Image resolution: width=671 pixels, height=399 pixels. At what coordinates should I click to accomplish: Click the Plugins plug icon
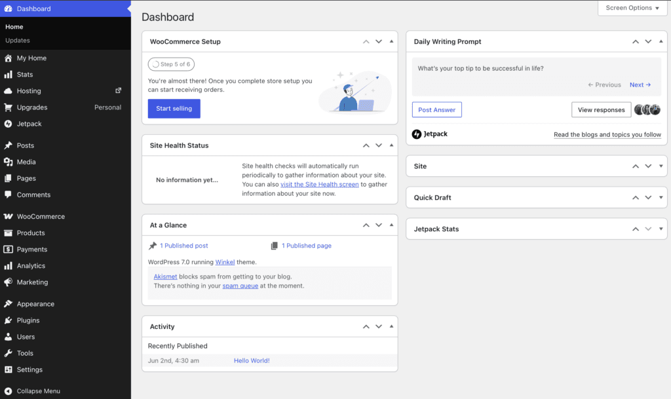click(x=8, y=320)
